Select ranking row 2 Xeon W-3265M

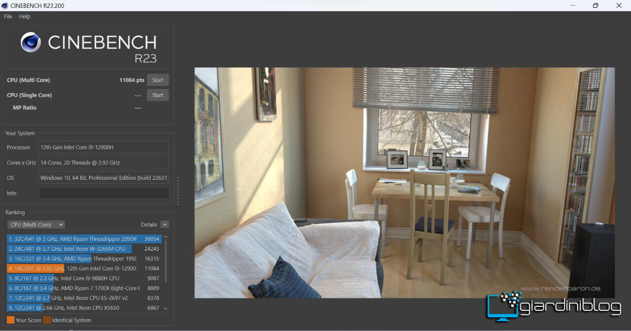84,249
